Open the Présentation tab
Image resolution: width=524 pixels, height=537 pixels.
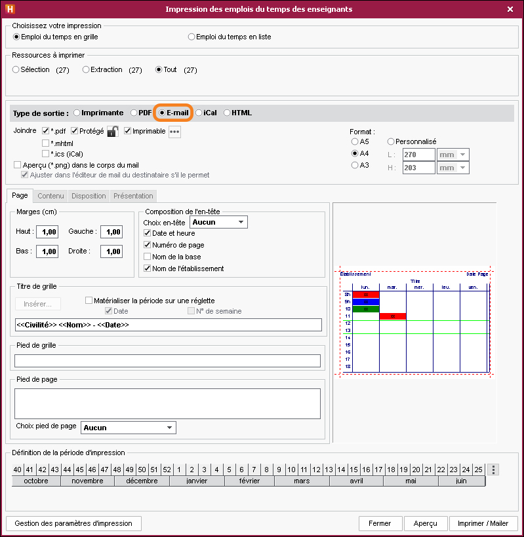[x=133, y=196]
